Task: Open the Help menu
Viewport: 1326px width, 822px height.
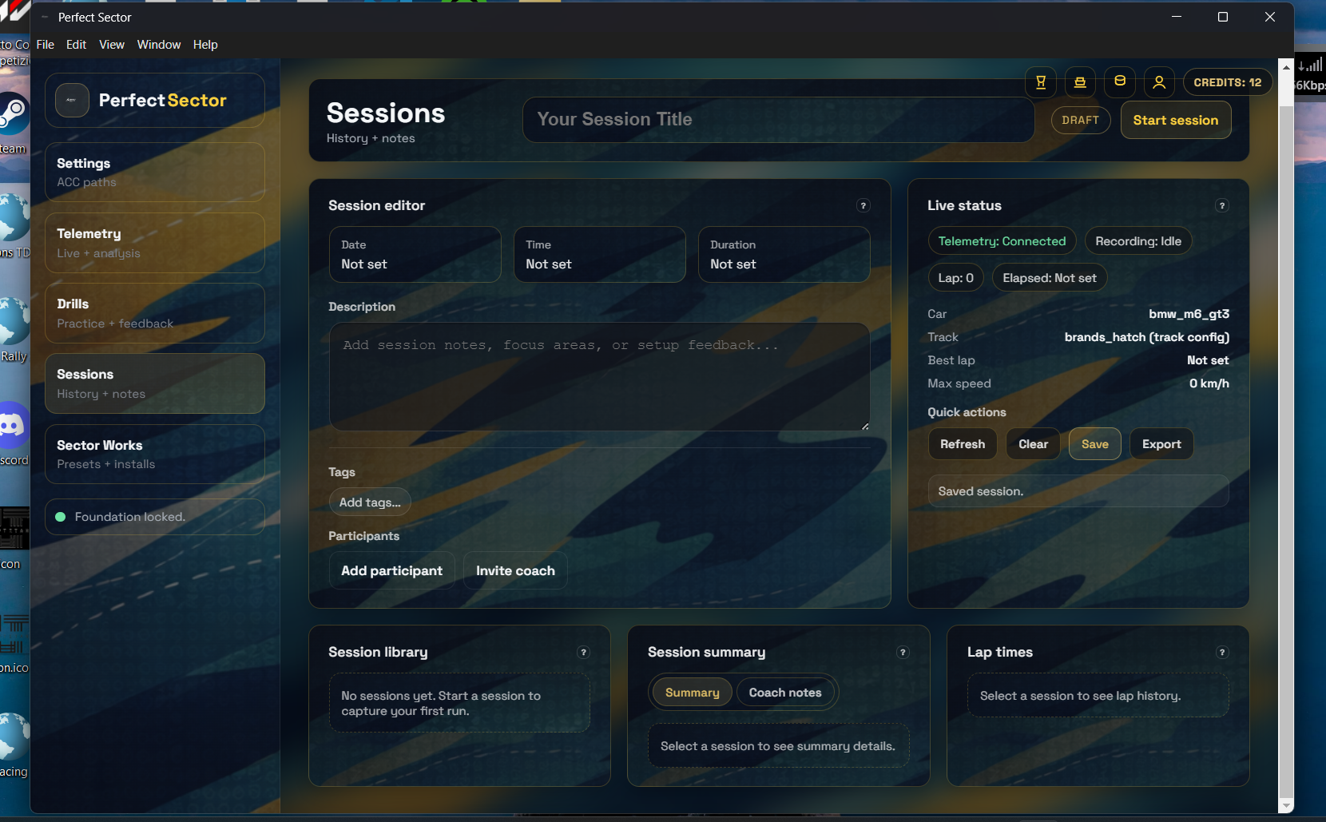Action: point(205,45)
